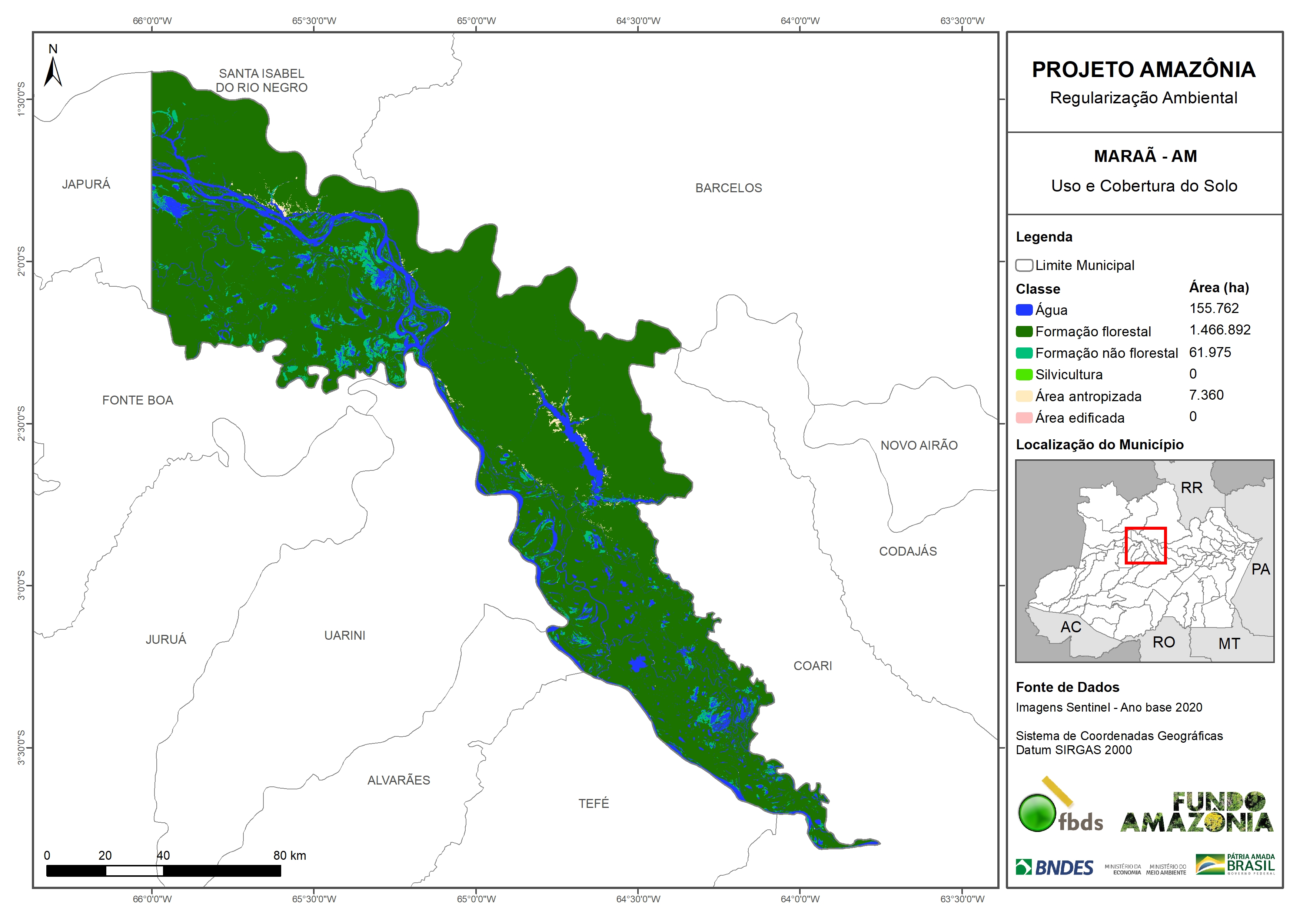Image resolution: width=1300 pixels, height=919 pixels.
Task: Click the Pátria Amada Brasil logo
Action: 1235,864
